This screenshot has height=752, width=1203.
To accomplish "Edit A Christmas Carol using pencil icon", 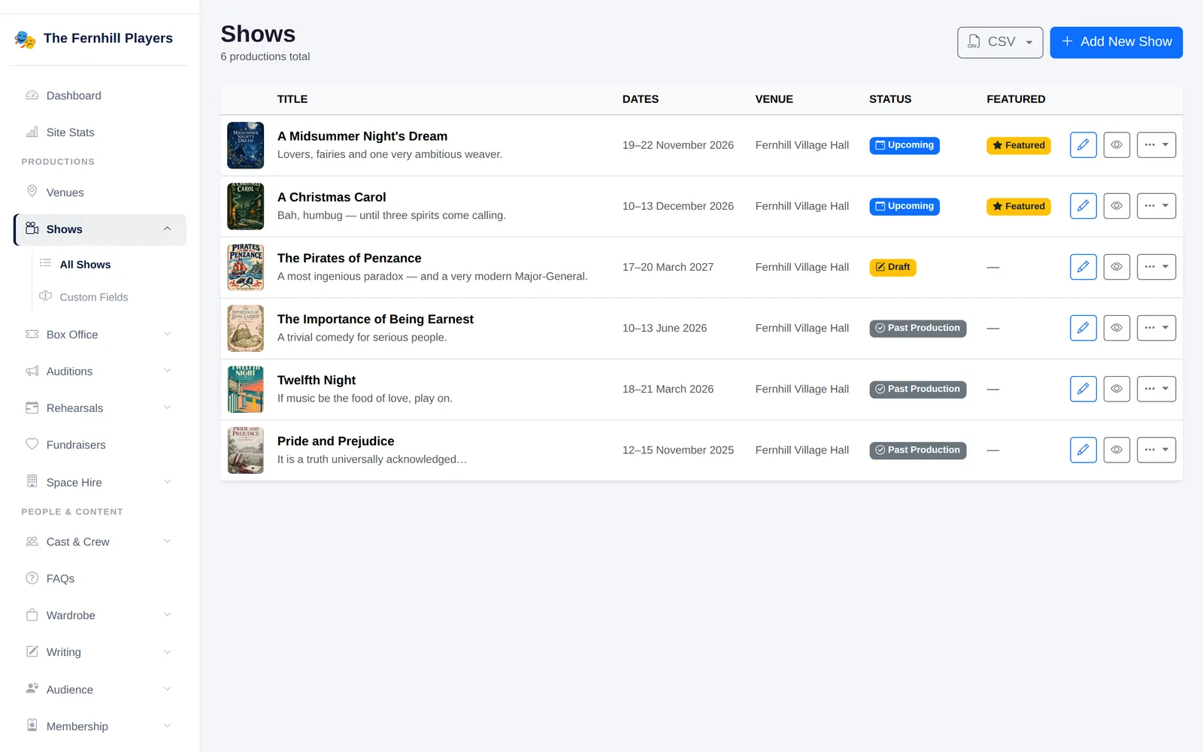I will point(1083,206).
